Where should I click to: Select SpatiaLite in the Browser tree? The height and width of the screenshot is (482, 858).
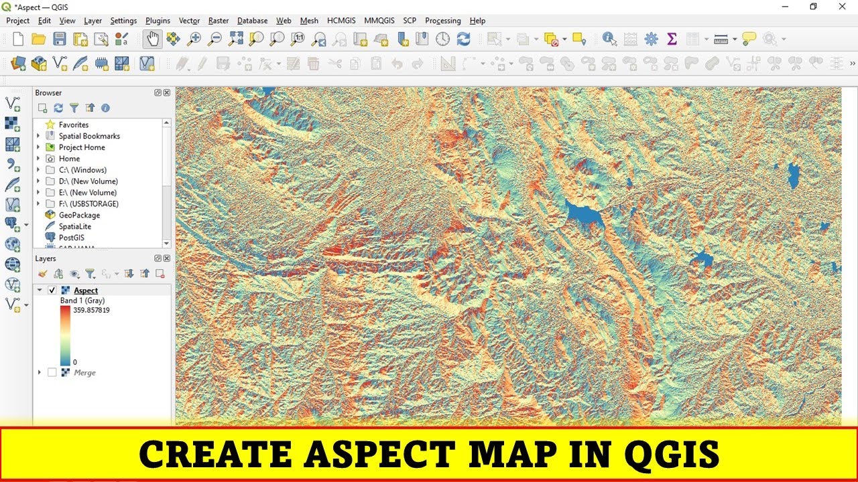pos(74,226)
